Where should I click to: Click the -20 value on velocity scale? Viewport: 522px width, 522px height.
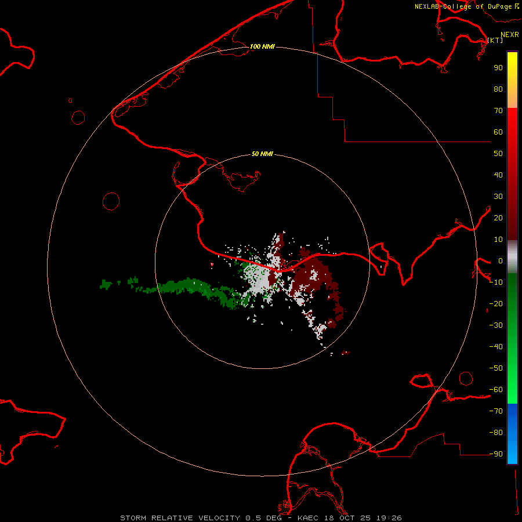tap(496, 303)
